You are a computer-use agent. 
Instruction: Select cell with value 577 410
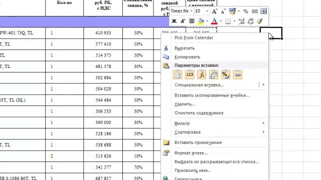(x=103, y=44)
